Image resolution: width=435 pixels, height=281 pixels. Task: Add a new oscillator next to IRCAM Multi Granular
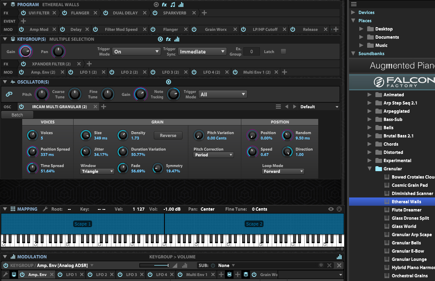(x=104, y=107)
